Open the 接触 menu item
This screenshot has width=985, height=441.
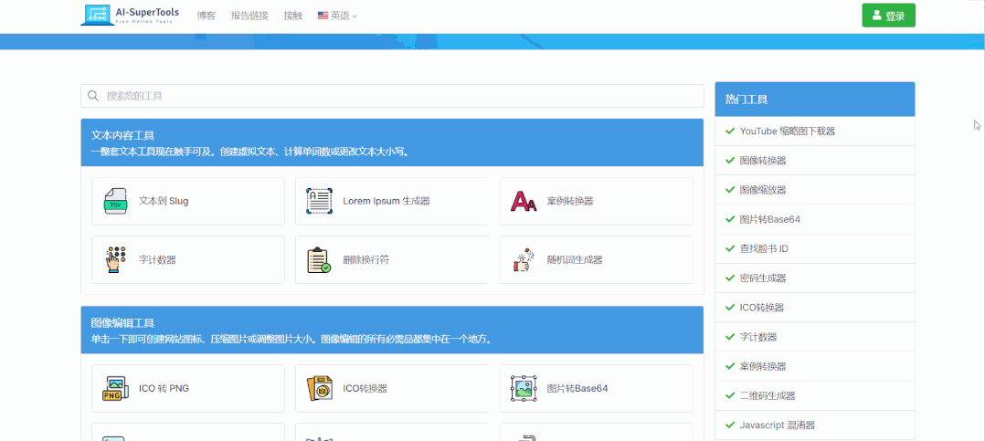pos(292,16)
